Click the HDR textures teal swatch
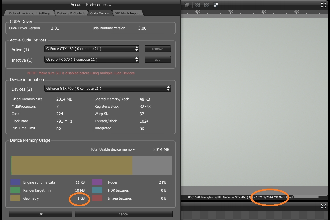 [x=97, y=190]
